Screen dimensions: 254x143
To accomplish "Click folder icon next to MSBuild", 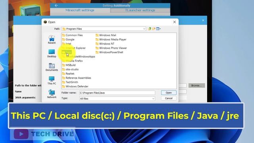I will (63, 65).
